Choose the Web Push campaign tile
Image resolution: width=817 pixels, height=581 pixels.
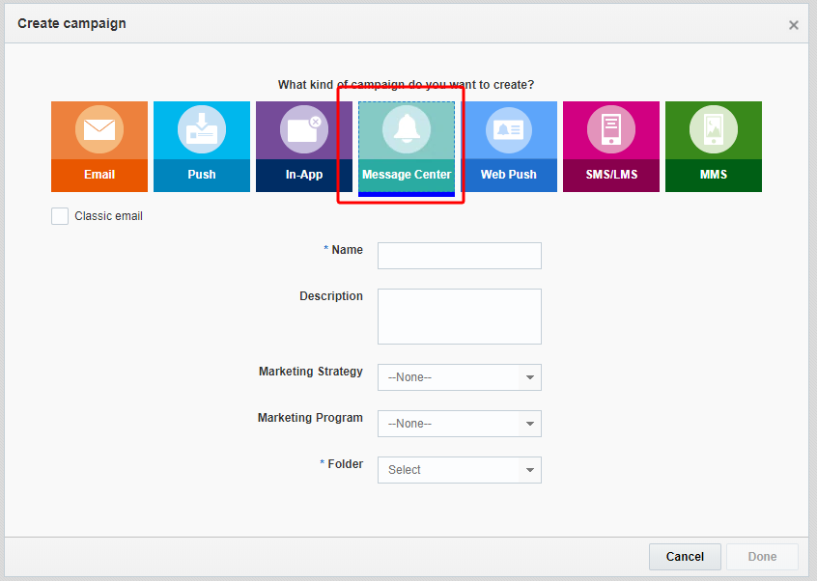pyautogui.click(x=509, y=147)
